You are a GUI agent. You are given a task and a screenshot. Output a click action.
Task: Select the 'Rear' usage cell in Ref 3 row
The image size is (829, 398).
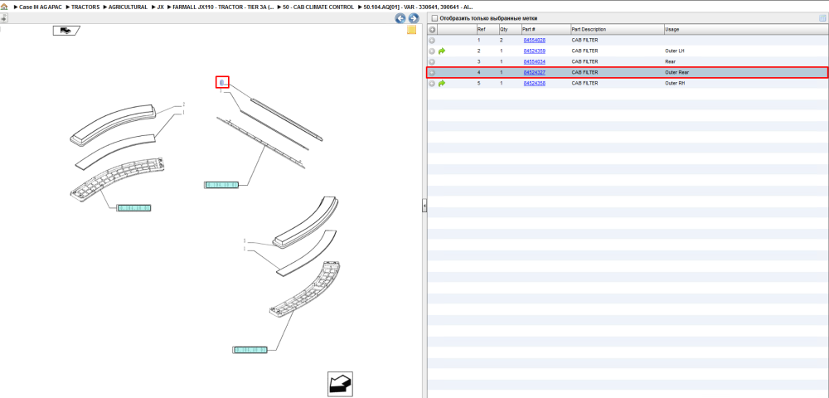coord(670,62)
